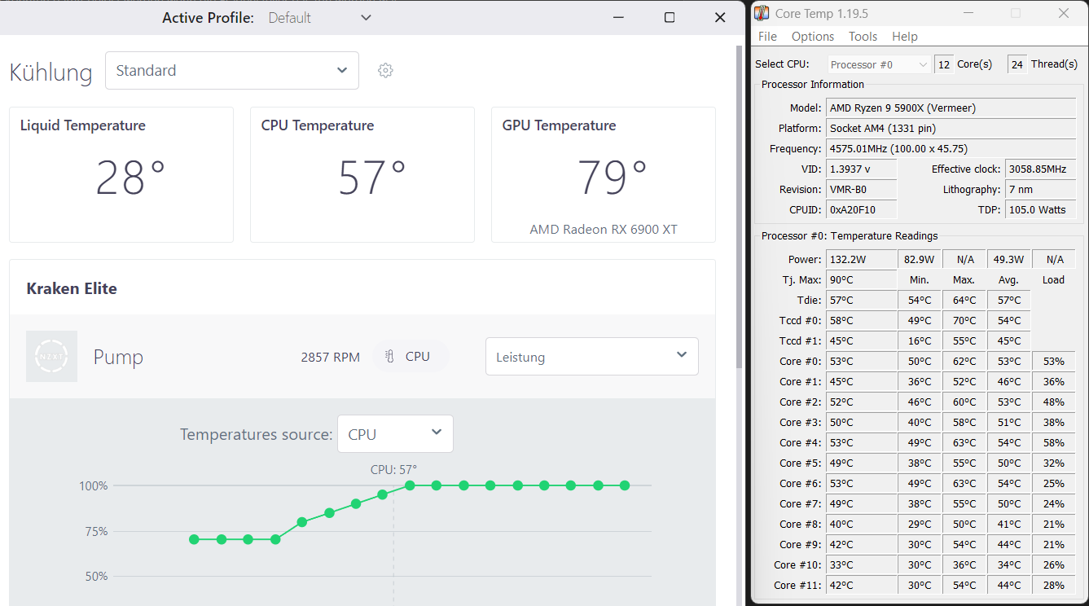Screen dimensions: 1089x606
Task: Maximize the NZXT CAM window
Action: pyautogui.click(x=670, y=17)
